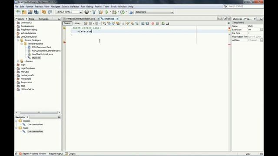Screen dimensions: 278x156
Task: Open the Navigate menu
Action: coord(55,6)
